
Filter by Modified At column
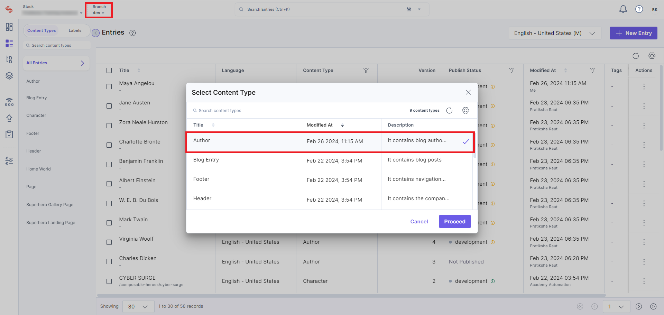click(x=592, y=70)
